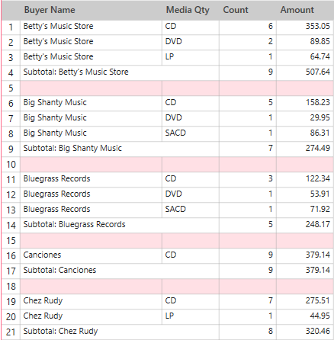Select row header number 1
334x340 pixels.
(x=11, y=27)
